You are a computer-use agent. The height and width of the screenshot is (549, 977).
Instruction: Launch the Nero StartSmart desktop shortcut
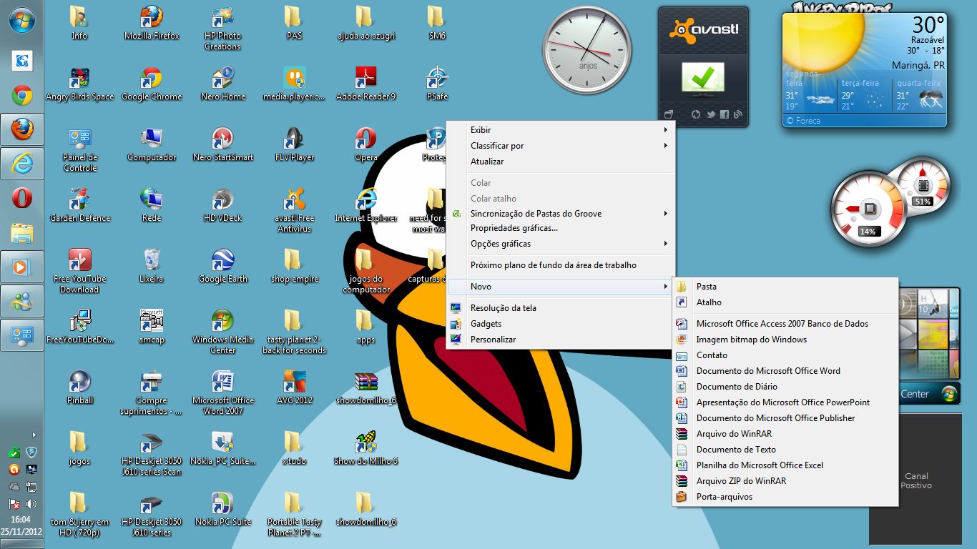point(223,144)
